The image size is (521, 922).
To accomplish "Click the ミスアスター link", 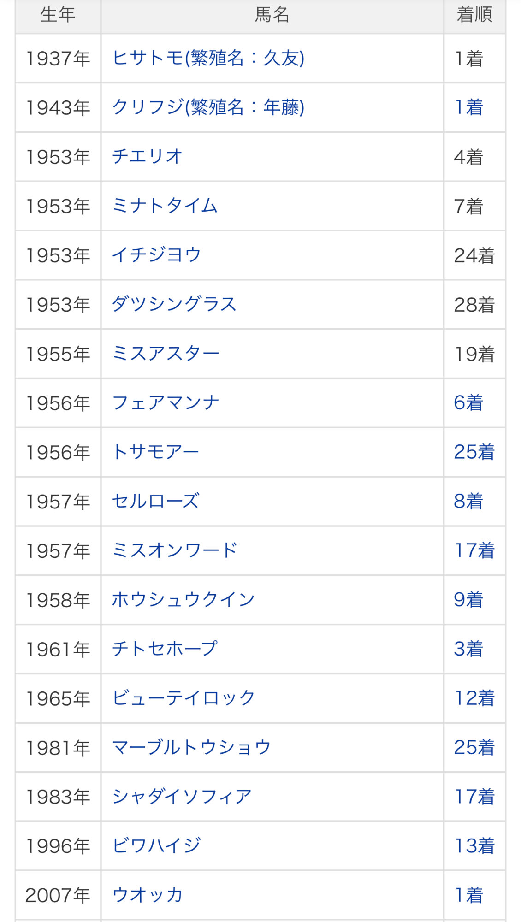I will [166, 354].
